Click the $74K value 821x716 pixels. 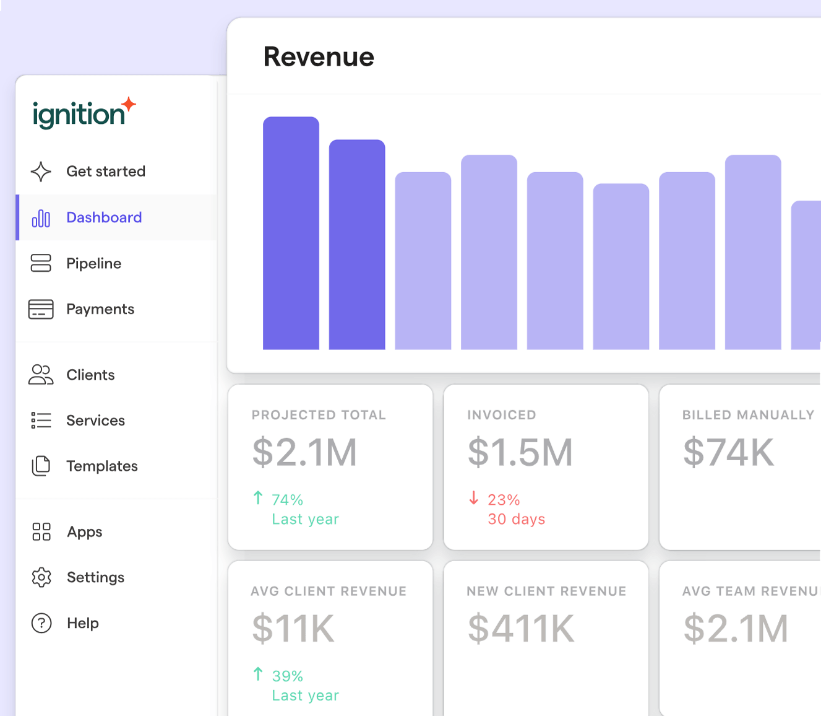728,452
